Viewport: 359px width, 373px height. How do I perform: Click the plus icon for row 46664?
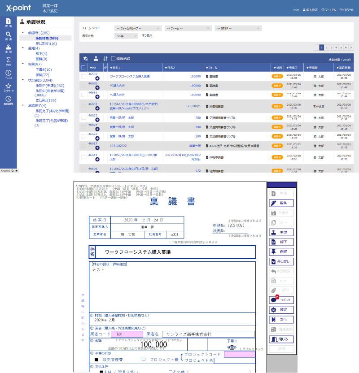pyautogui.click(x=97, y=97)
